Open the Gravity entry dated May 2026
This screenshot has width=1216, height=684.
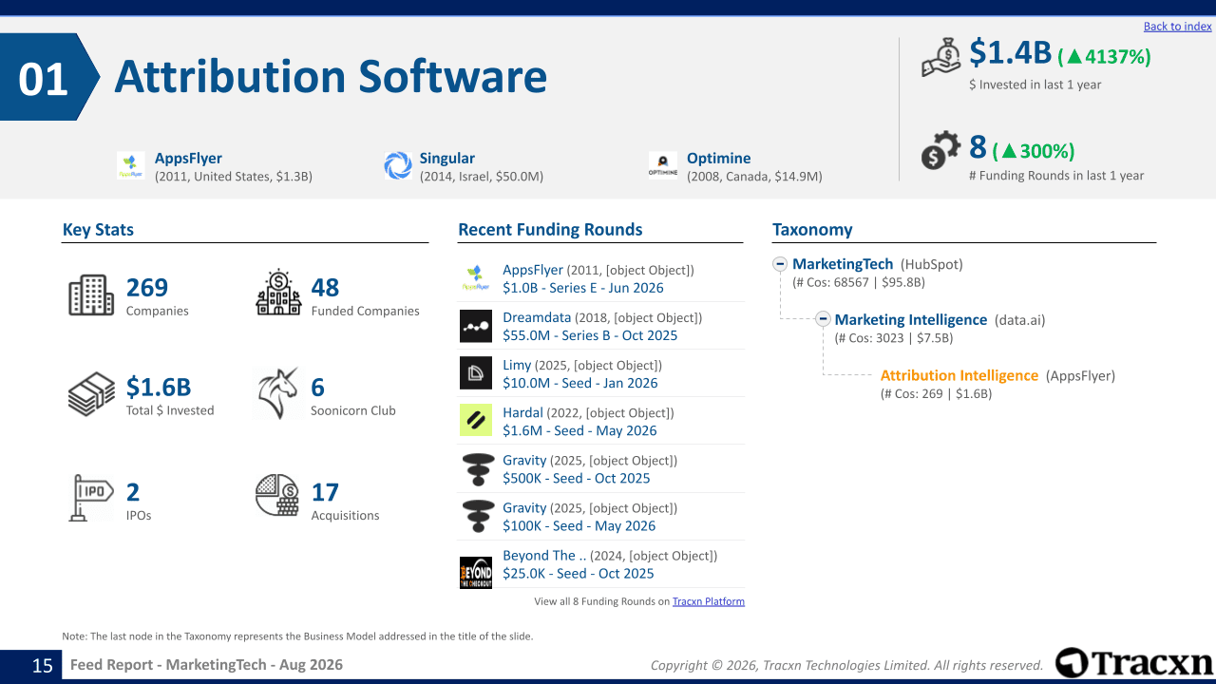[x=524, y=507]
